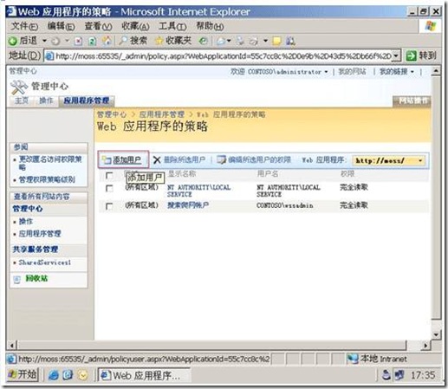
Task: Open the Site Actions (网站操作) menu
Action: (412, 100)
